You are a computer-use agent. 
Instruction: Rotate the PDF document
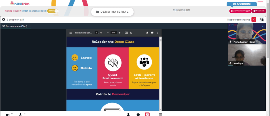131,33
